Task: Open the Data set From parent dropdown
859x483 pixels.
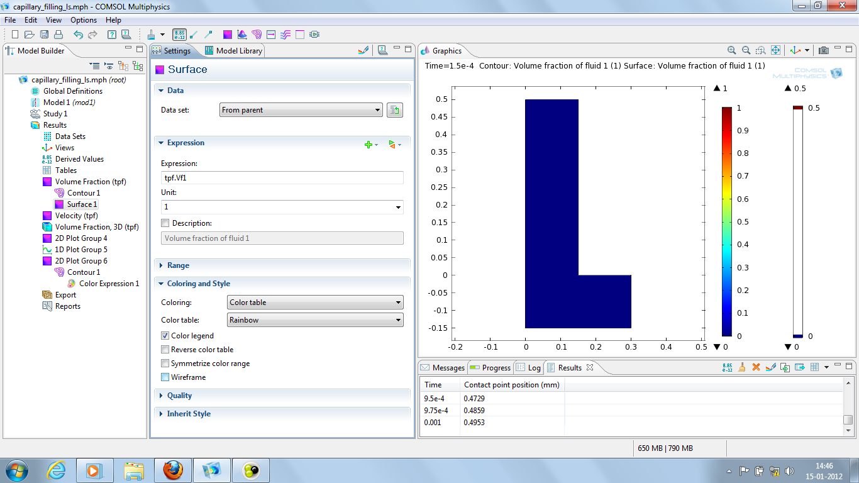Action: [x=301, y=110]
